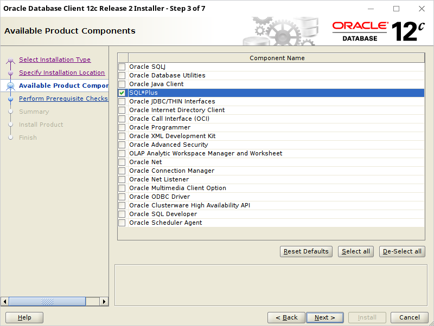Click the De-Select all button

(402, 251)
